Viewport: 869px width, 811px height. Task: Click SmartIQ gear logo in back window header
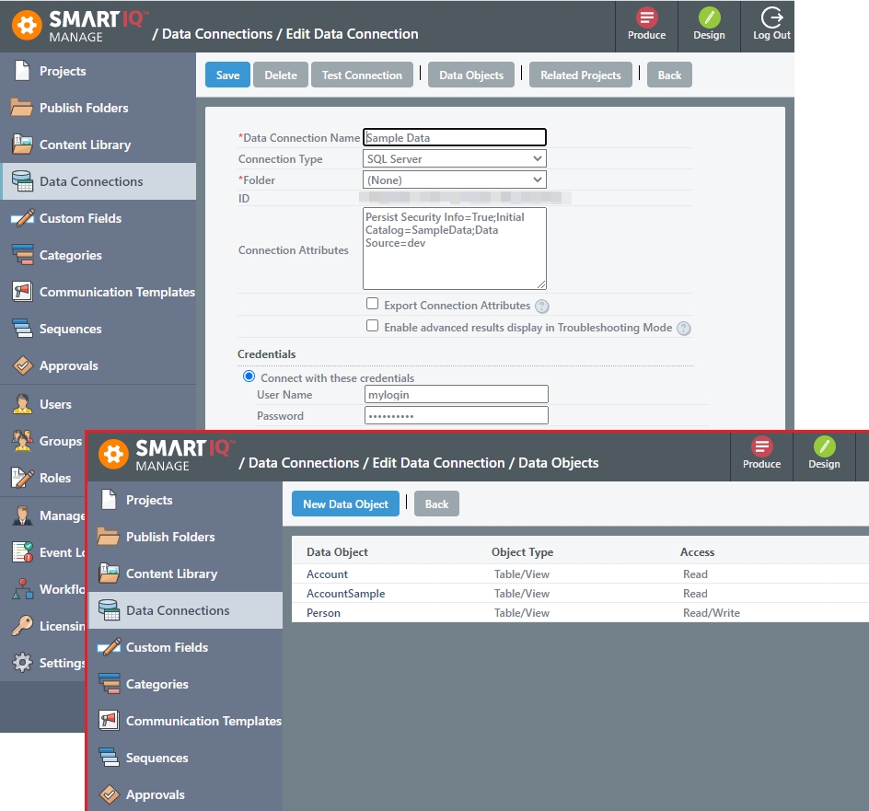tap(28, 26)
